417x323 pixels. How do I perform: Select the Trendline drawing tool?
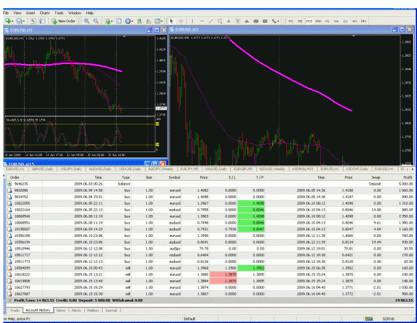(x=211, y=21)
